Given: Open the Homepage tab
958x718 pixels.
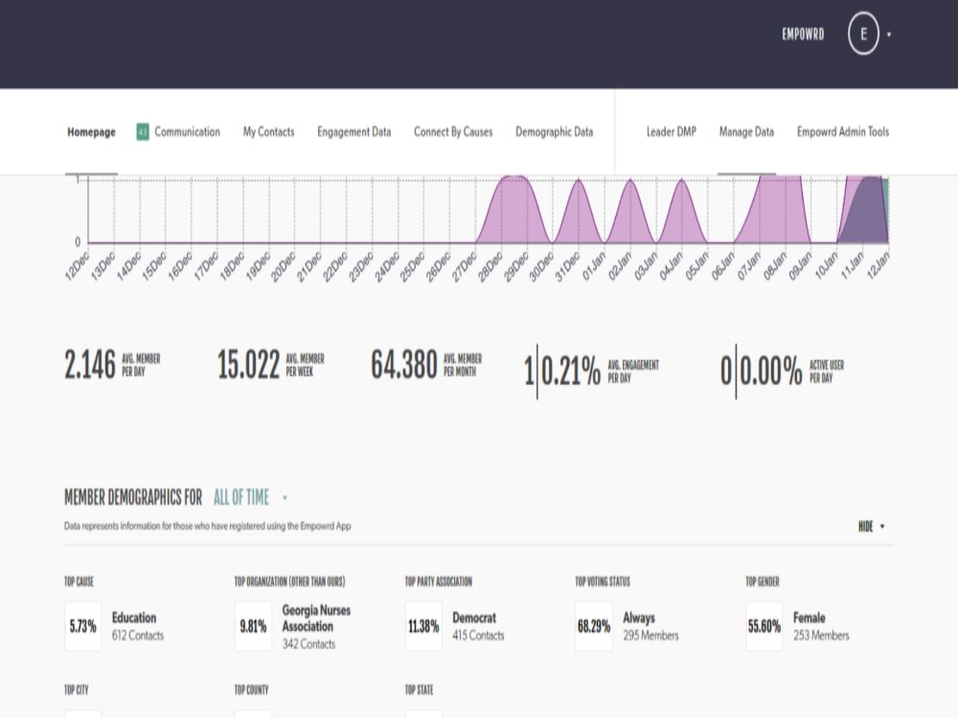Looking at the screenshot, I should (x=91, y=132).
